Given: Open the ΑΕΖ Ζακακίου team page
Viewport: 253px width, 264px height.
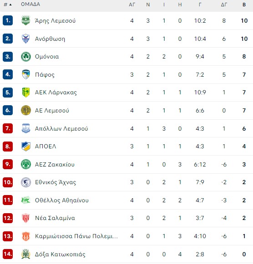Looking at the screenshot, I should pos(55,164).
